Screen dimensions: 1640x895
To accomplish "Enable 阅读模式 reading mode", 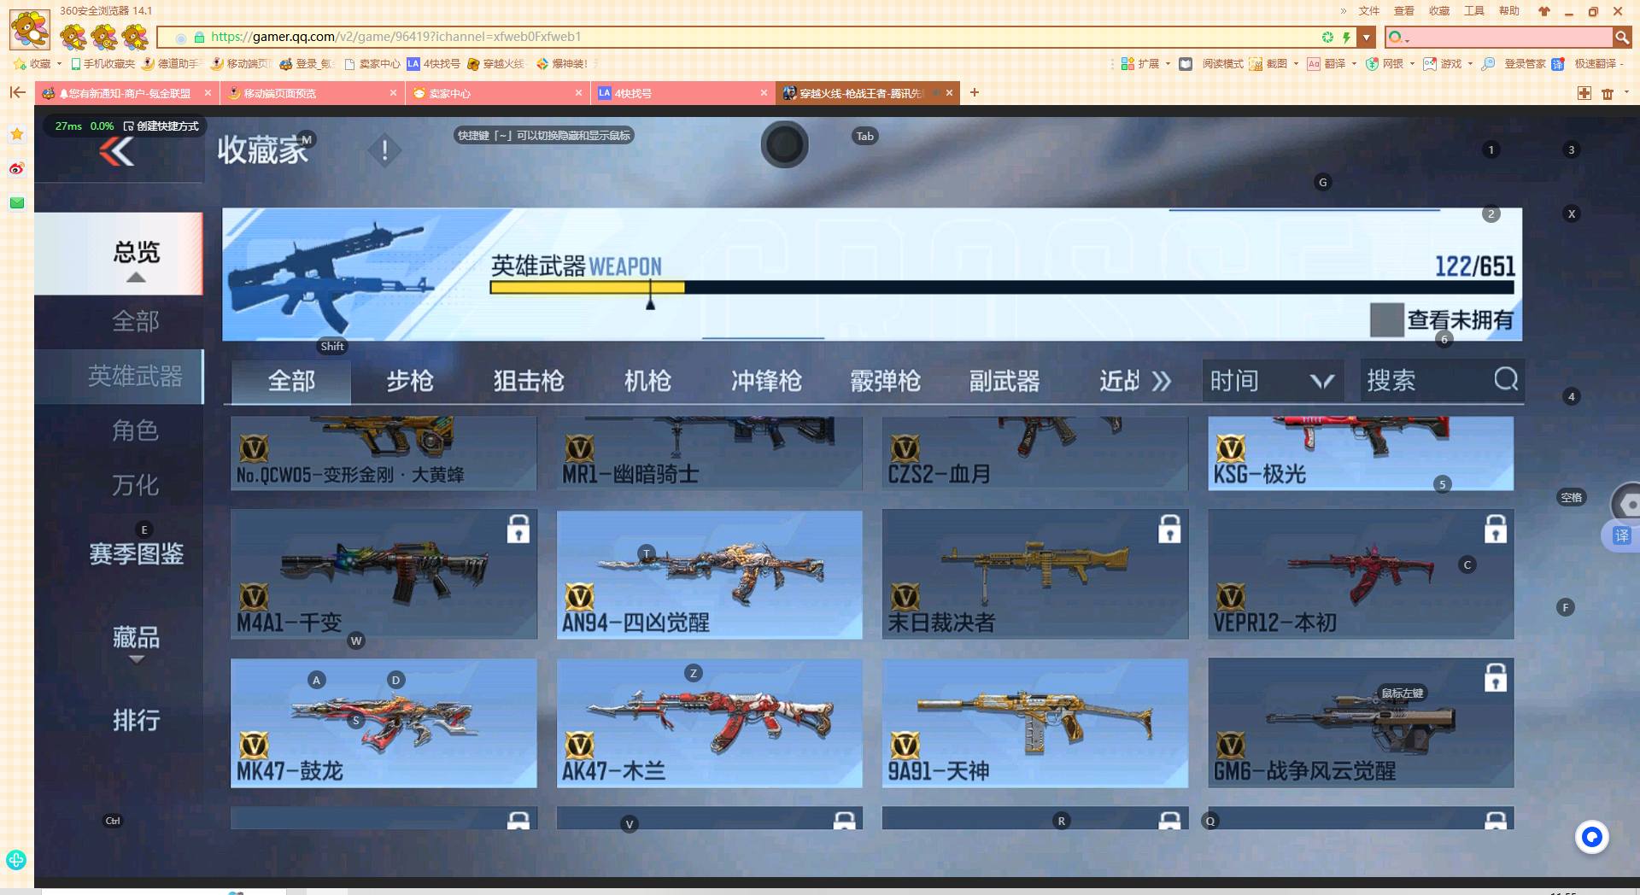I will [x=1221, y=64].
